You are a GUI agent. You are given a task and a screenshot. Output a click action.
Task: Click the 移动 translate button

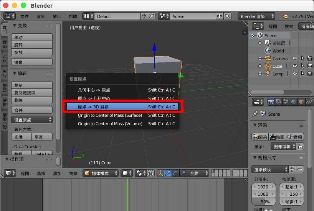[x=32, y=38]
